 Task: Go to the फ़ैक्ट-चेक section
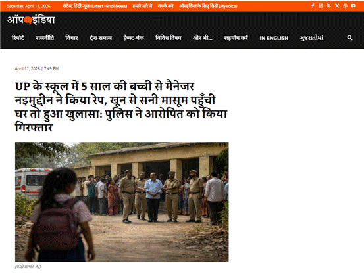tap(134, 38)
